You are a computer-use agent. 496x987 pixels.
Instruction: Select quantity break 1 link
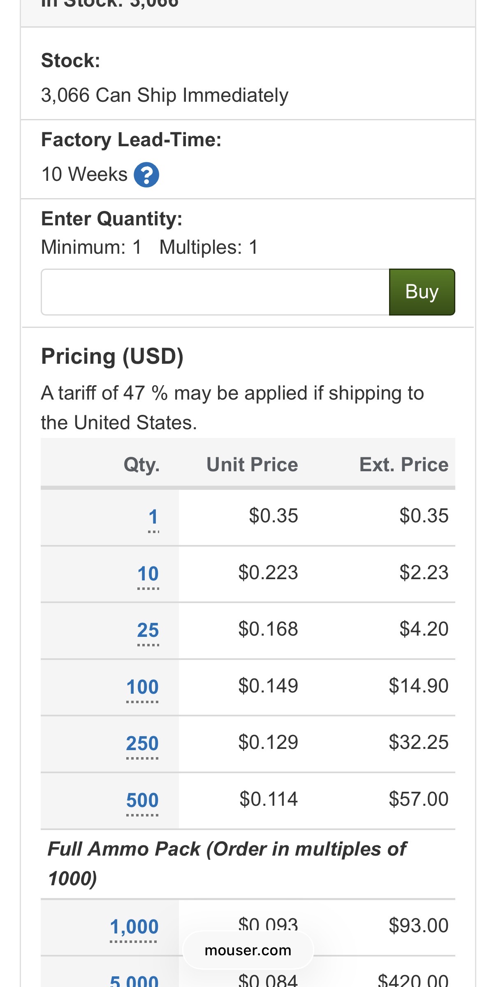tap(153, 517)
